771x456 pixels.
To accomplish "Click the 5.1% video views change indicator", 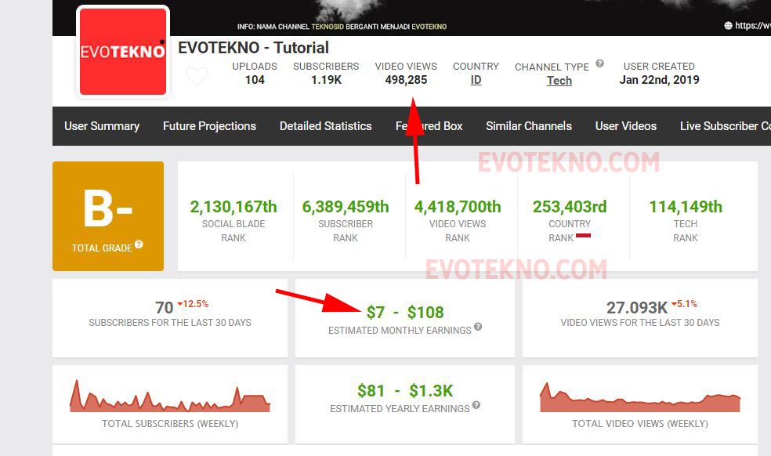I will 685,304.
